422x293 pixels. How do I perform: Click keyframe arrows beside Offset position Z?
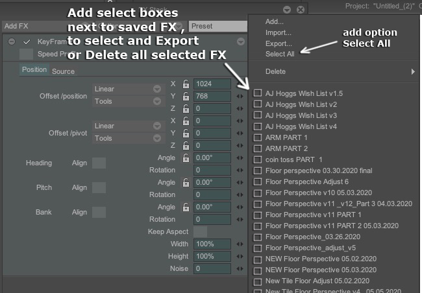pos(240,109)
